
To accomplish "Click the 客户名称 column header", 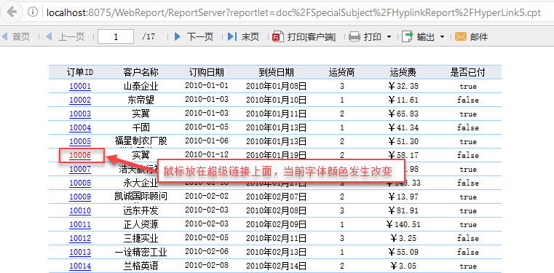I will pyautogui.click(x=141, y=72).
